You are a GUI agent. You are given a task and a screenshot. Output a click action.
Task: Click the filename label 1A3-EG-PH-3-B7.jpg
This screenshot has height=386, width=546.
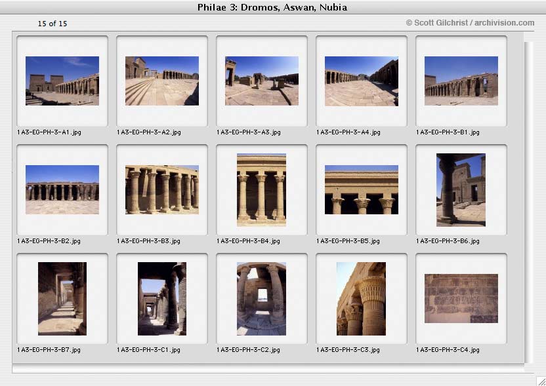(49, 350)
